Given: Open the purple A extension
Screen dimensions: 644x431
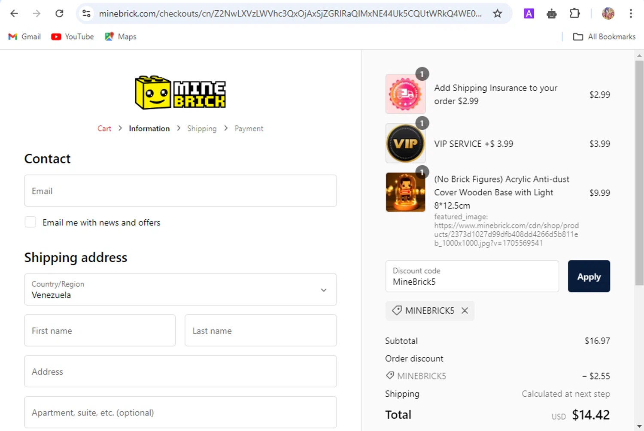Looking at the screenshot, I should click(x=529, y=14).
